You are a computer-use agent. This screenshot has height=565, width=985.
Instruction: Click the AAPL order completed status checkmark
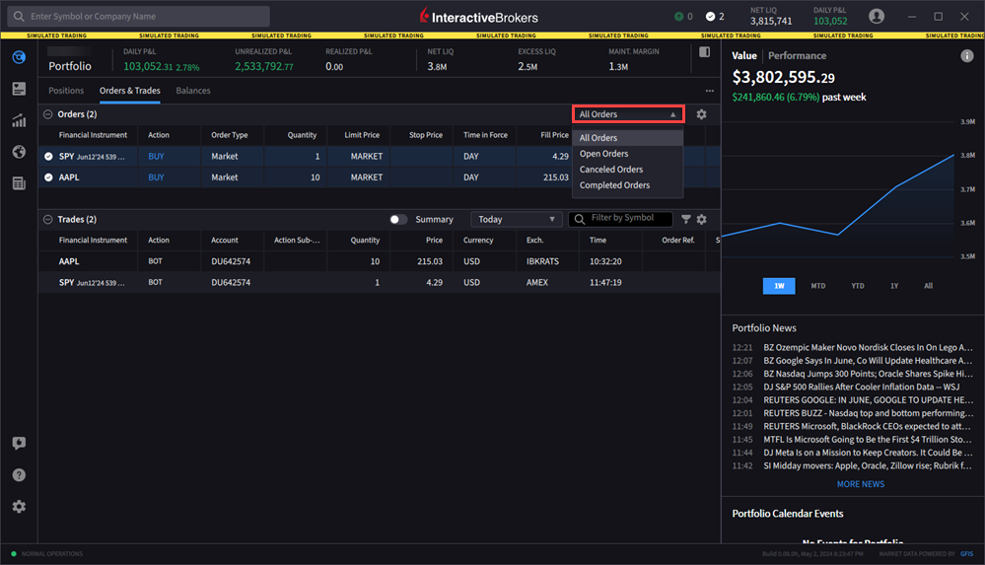[x=48, y=177]
